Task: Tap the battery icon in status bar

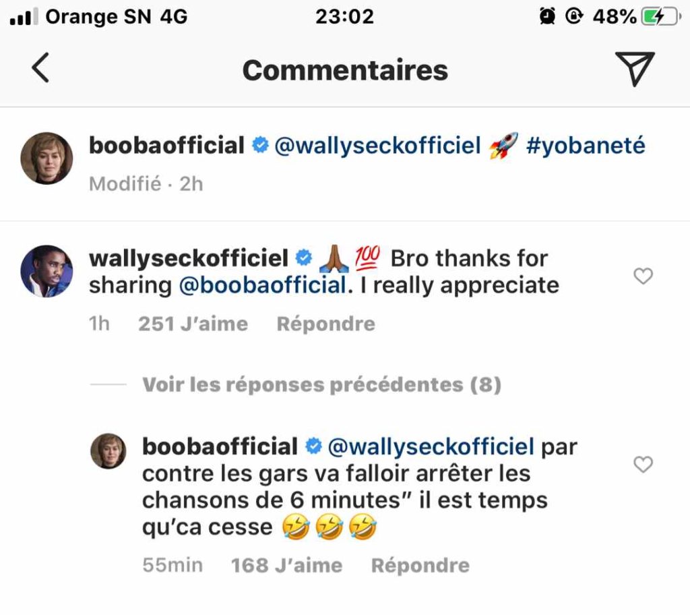Action: [x=661, y=17]
